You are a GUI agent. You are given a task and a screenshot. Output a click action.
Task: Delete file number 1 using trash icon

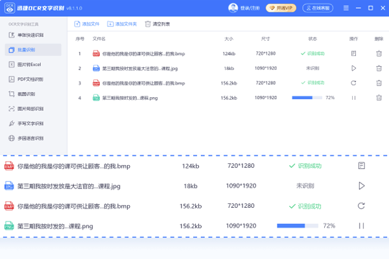coord(379,53)
